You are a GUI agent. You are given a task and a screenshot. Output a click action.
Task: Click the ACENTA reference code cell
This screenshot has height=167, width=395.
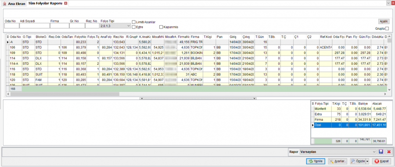pyautogui.click(x=326, y=47)
